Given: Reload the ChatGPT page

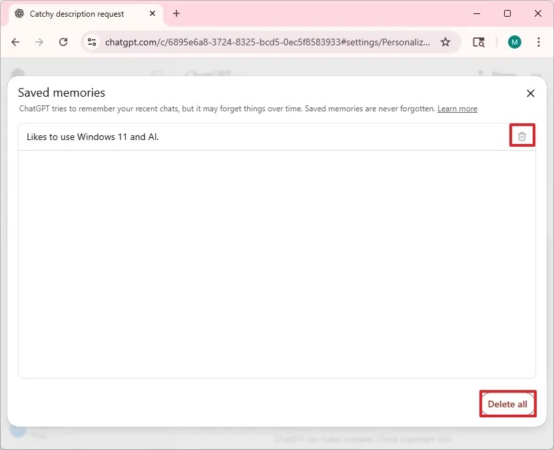Looking at the screenshot, I should (63, 42).
